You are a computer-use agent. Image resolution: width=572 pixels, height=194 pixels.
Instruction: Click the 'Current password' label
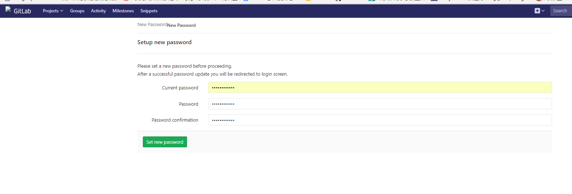click(180, 88)
